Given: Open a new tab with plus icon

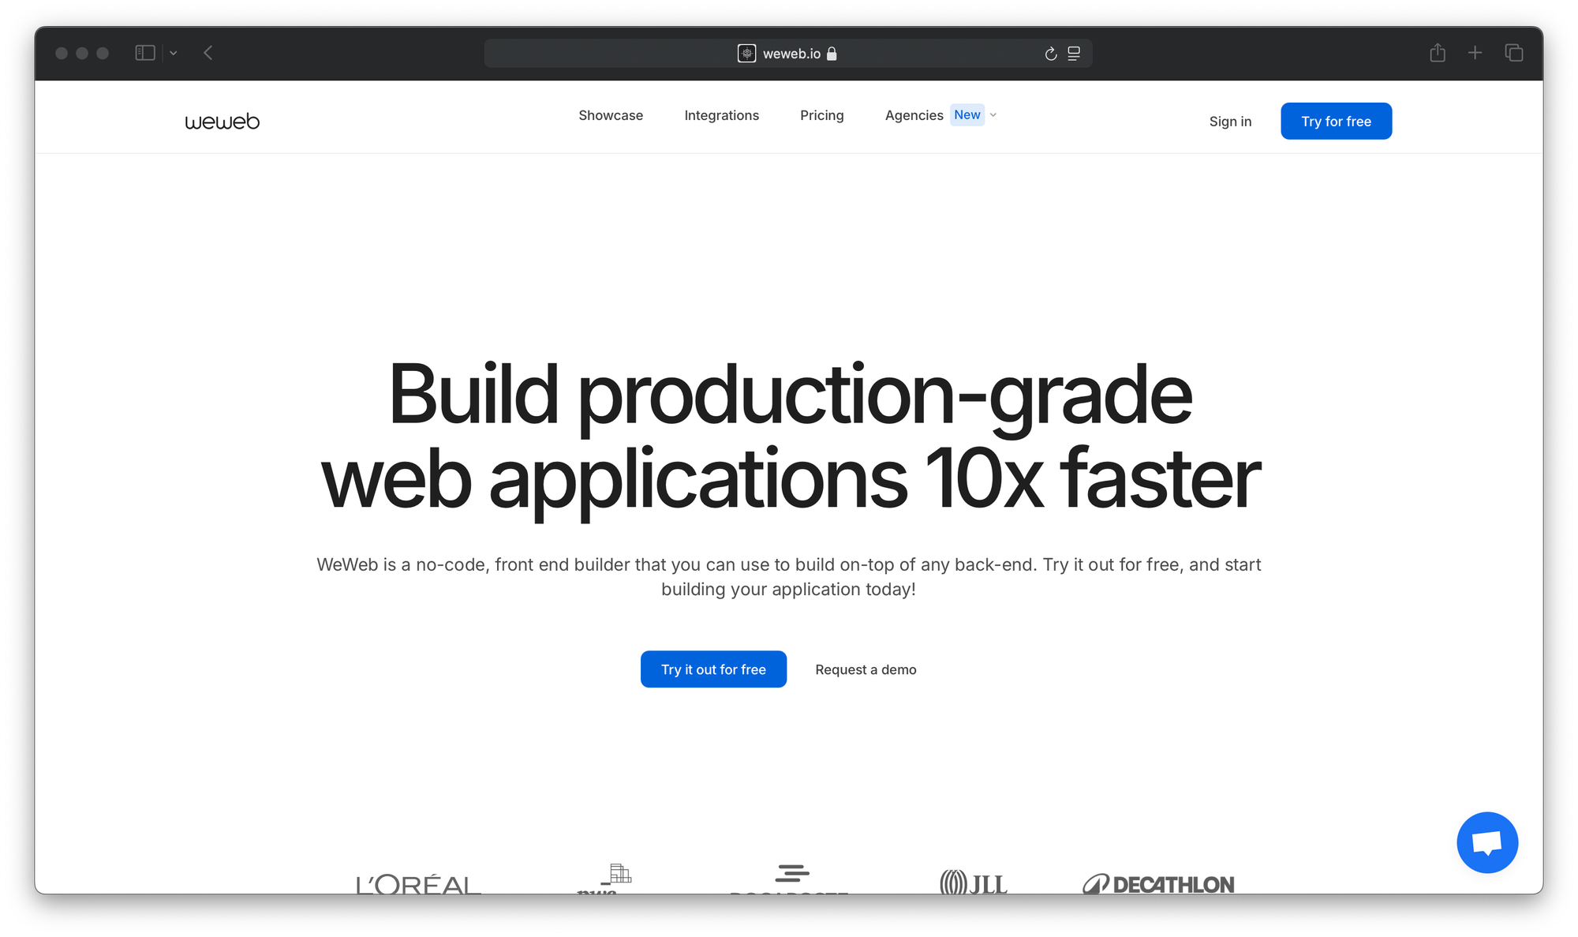Looking at the screenshot, I should coord(1475,53).
